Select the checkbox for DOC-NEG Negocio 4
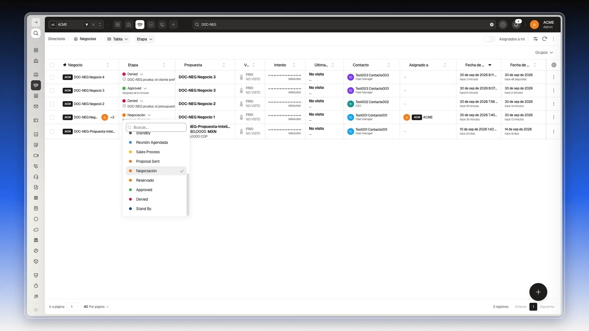The image size is (589, 331). click(52, 77)
